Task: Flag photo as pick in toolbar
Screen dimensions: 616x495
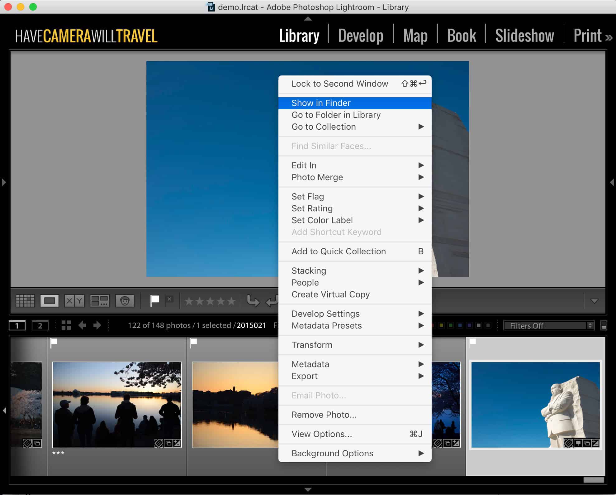Action: click(x=154, y=301)
